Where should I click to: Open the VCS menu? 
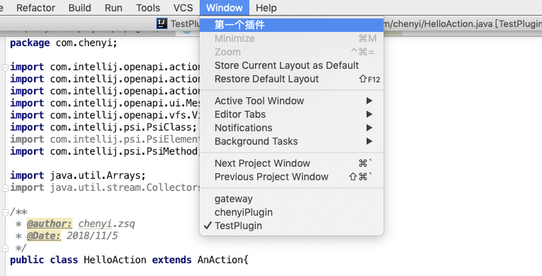coord(183,8)
